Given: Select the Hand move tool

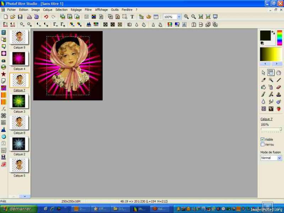Looking at the screenshot, I should [278, 73].
